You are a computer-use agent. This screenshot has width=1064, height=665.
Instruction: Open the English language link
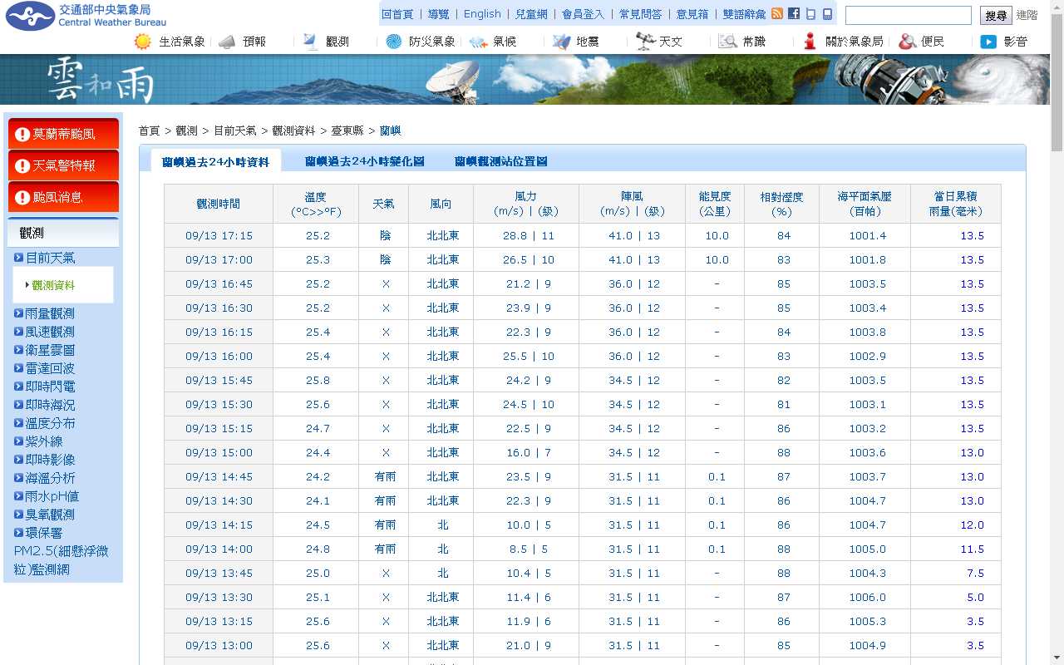coord(482,14)
